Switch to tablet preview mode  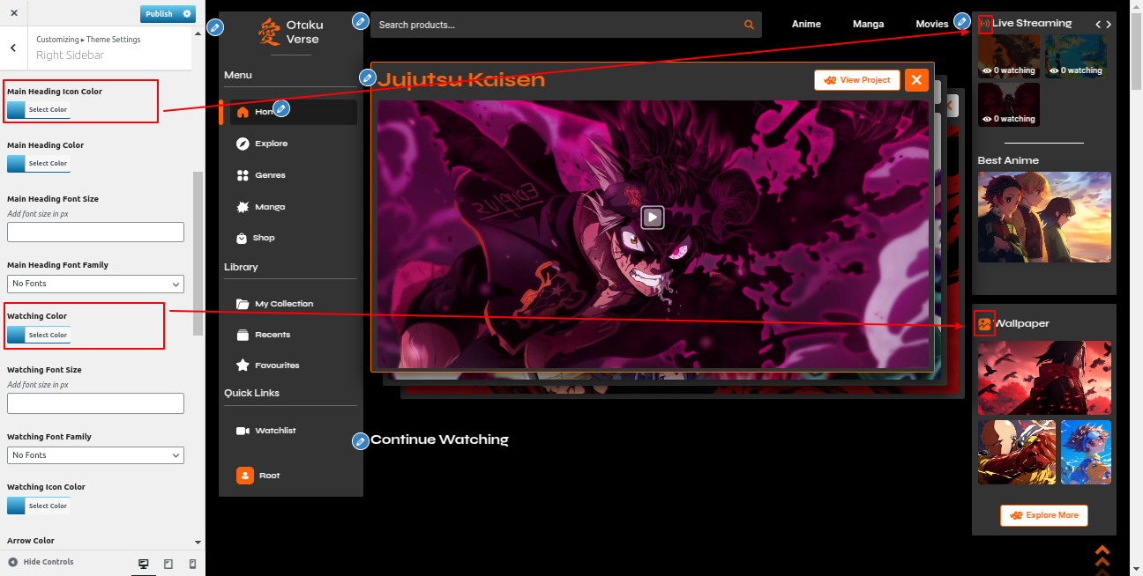click(x=168, y=564)
